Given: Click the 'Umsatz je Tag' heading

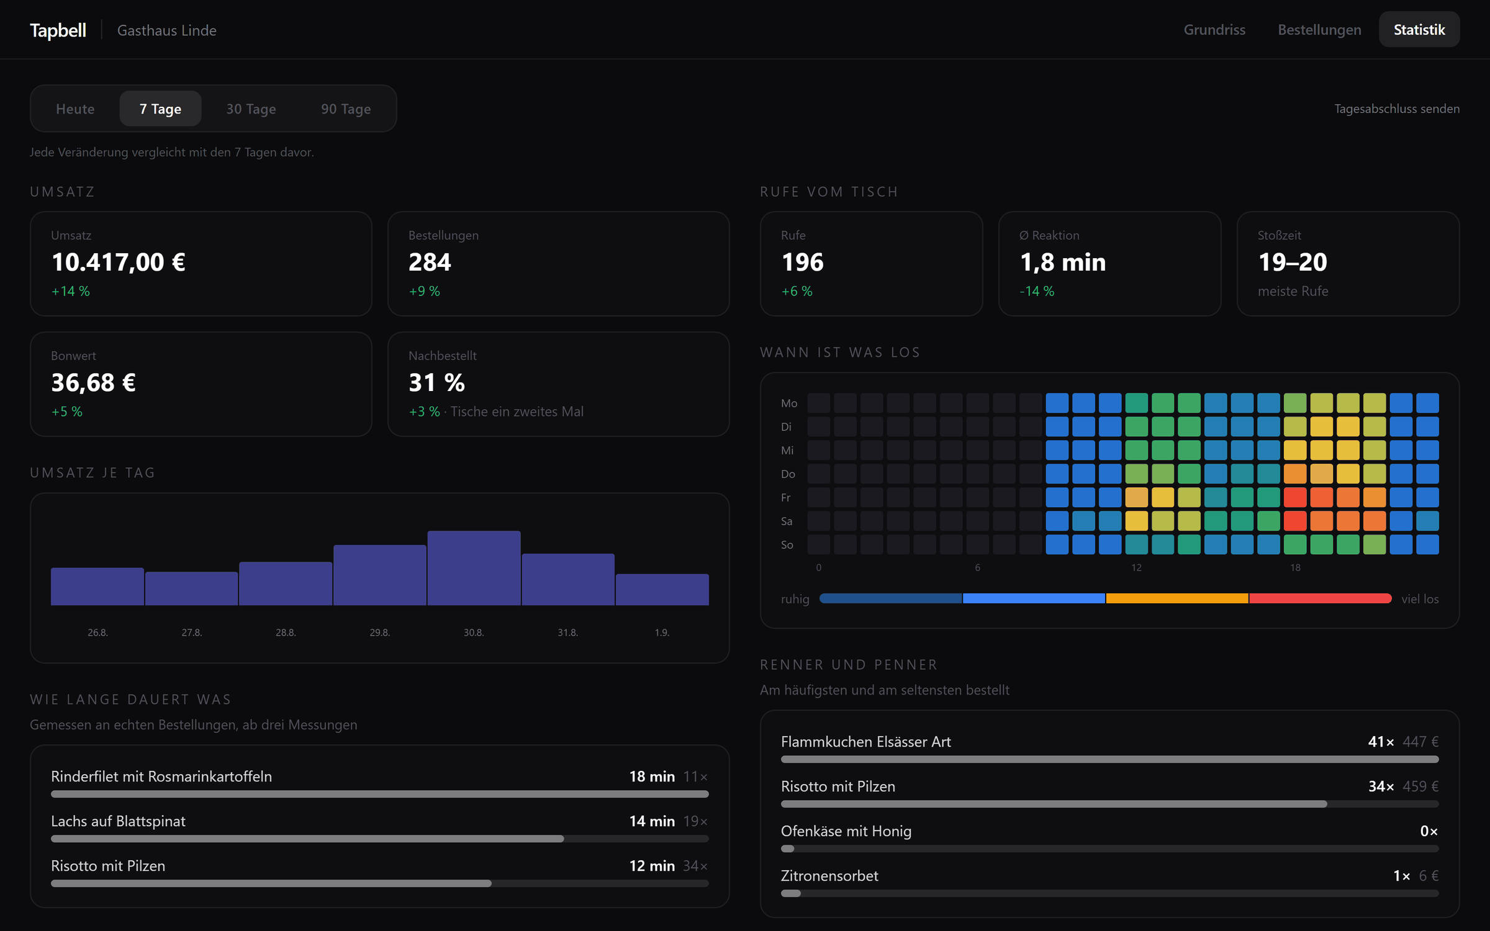Looking at the screenshot, I should coord(93,473).
